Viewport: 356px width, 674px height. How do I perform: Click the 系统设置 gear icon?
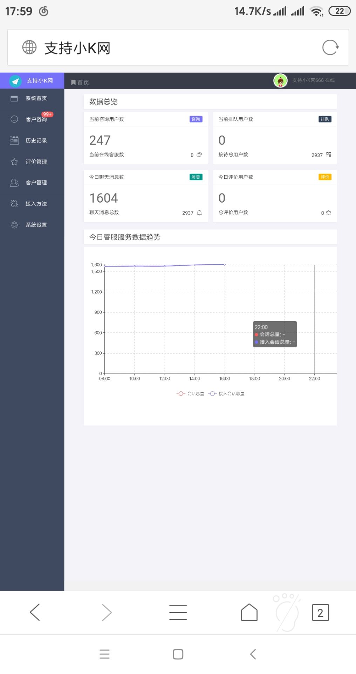pyautogui.click(x=14, y=225)
